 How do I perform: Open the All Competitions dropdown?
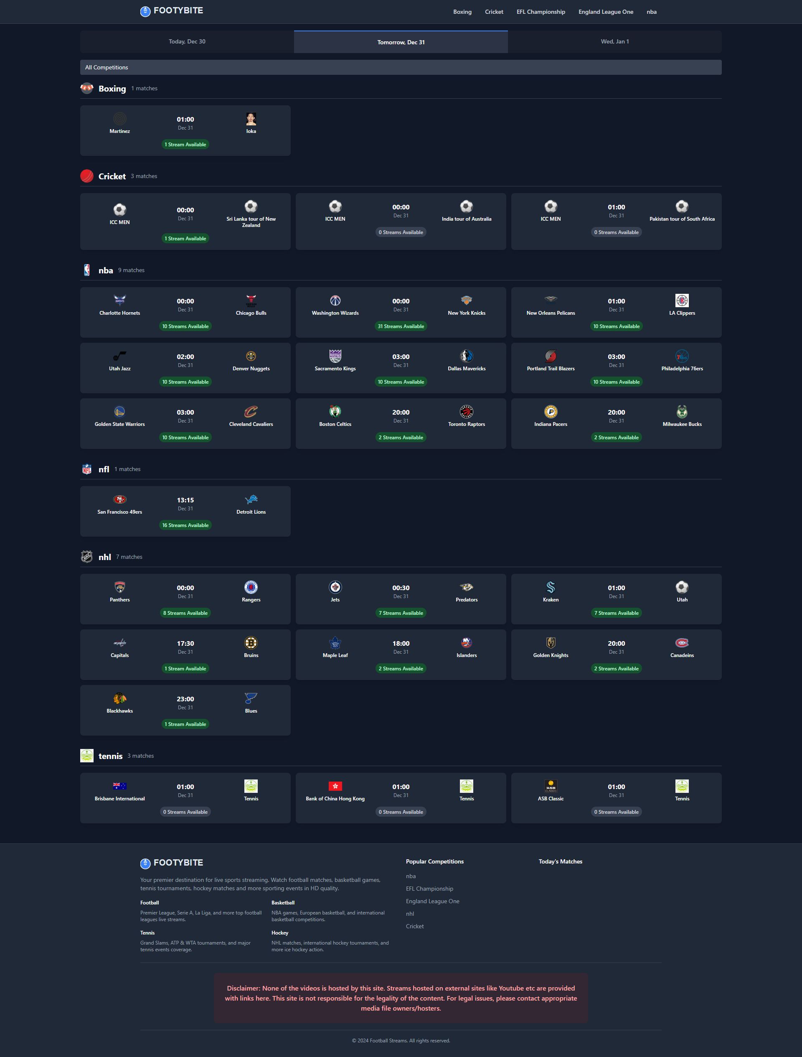pos(400,67)
